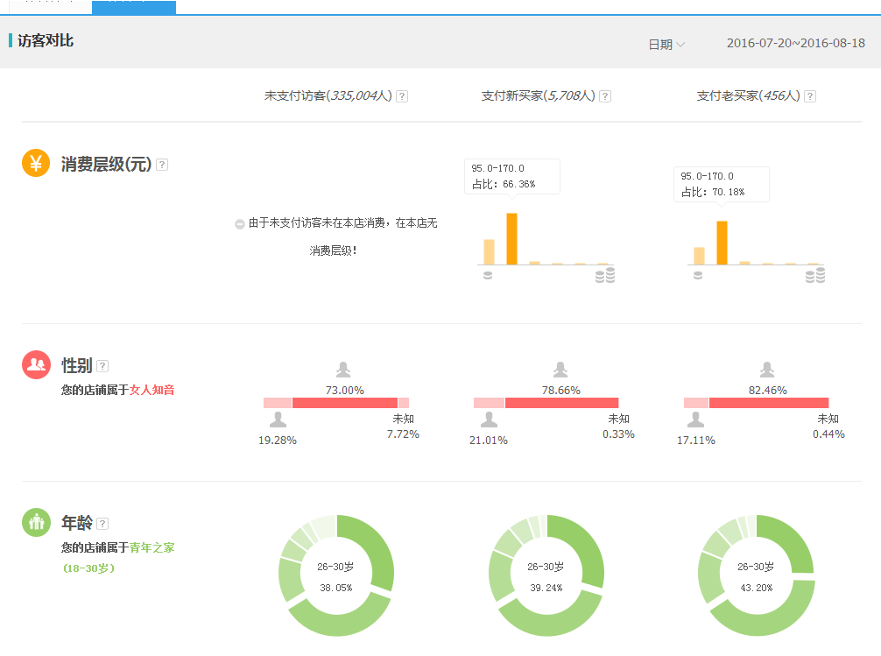Click the 女人知音 red label
The image size is (881, 656).
coord(152,390)
